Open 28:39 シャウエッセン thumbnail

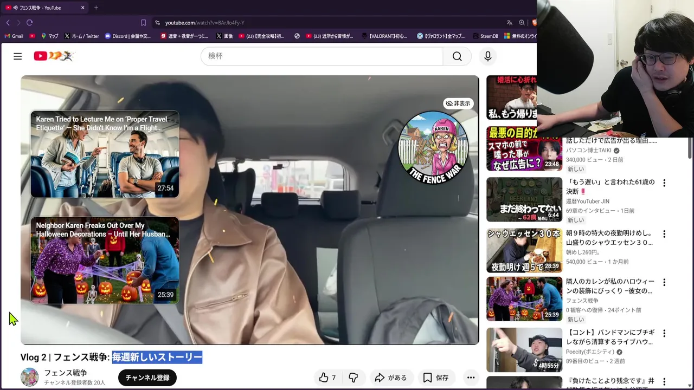[x=524, y=250]
